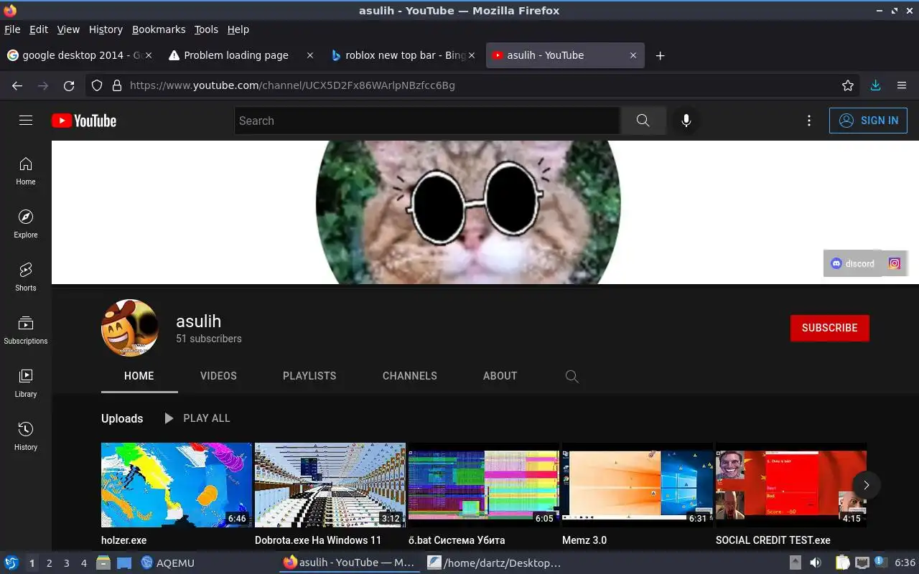Show next uploads with the right chevron
This screenshot has height=574, width=919.
click(x=866, y=485)
